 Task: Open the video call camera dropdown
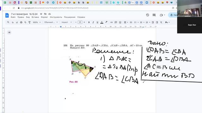[x=162, y=15]
